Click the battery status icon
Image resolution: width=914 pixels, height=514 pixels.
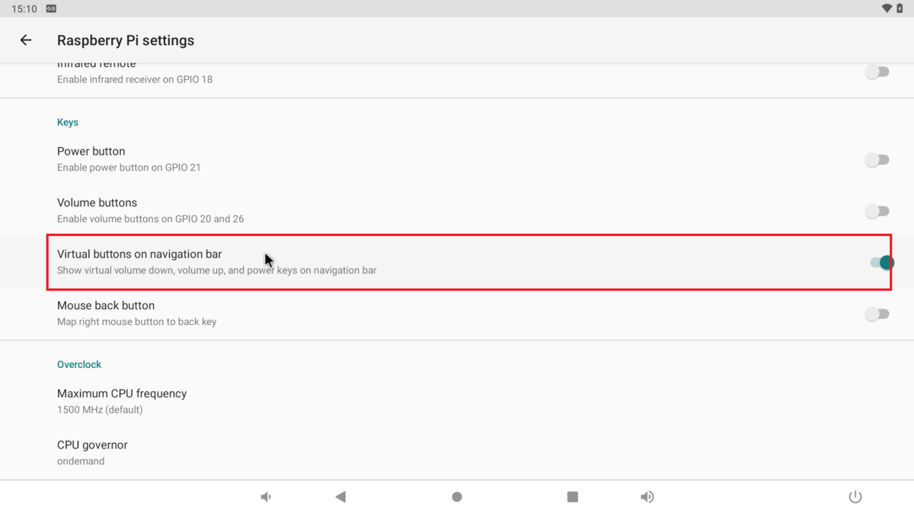click(900, 8)
